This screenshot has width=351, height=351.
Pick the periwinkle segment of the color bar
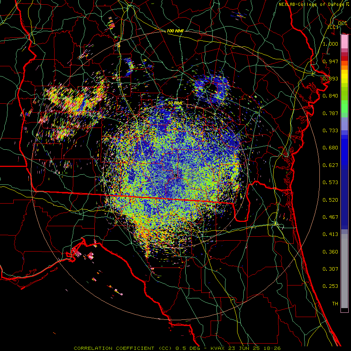pyautogui.click(x=344, y=124)
